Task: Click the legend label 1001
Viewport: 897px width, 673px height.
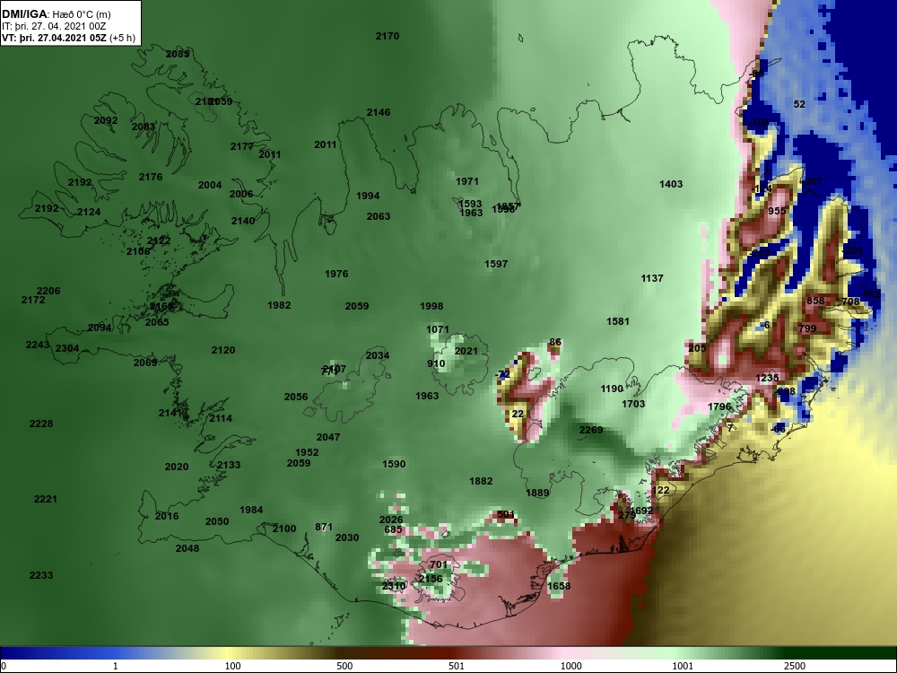Action: coord(683,666)
